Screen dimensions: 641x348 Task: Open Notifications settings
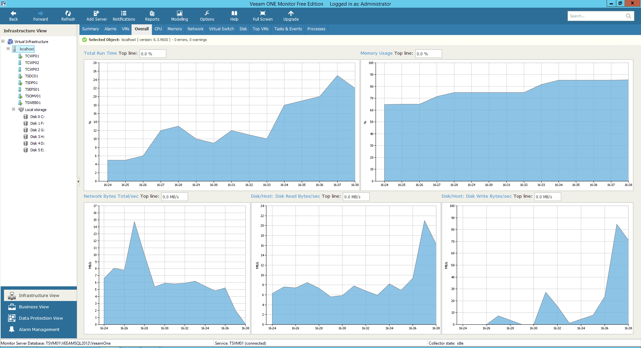tap(124, 16)
